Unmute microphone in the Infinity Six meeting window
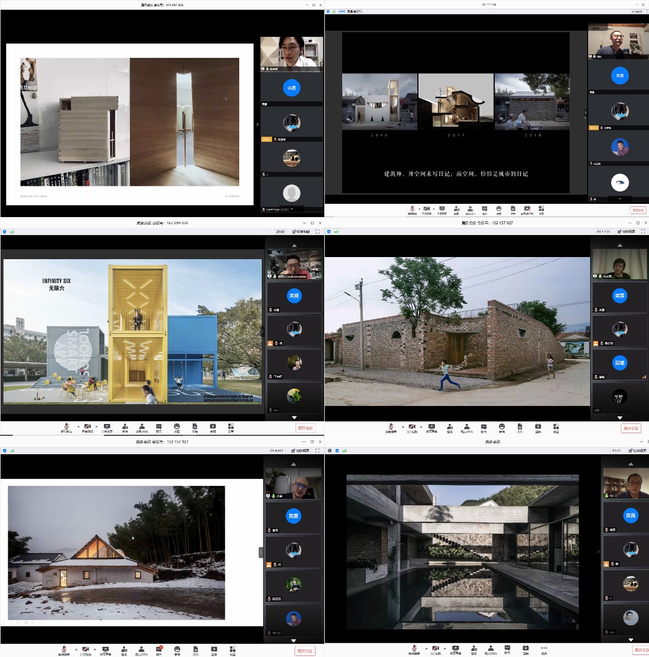This screenshot has width=649, height=657. pos(66,427)
